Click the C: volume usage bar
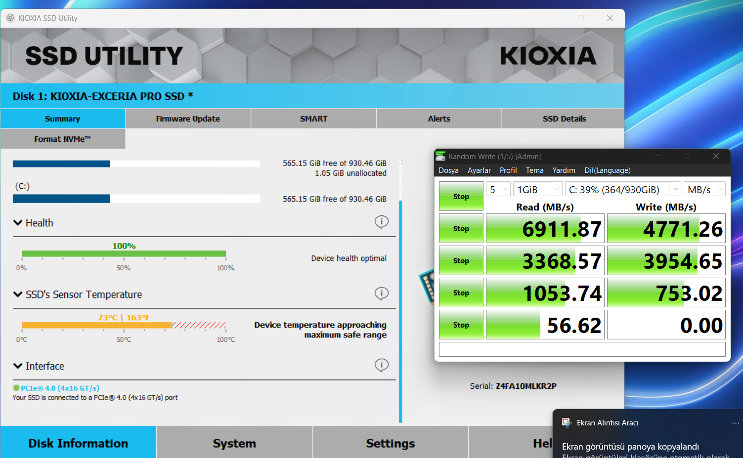The height and width of the screenshot is (458, 743). [x=136, y=199]
